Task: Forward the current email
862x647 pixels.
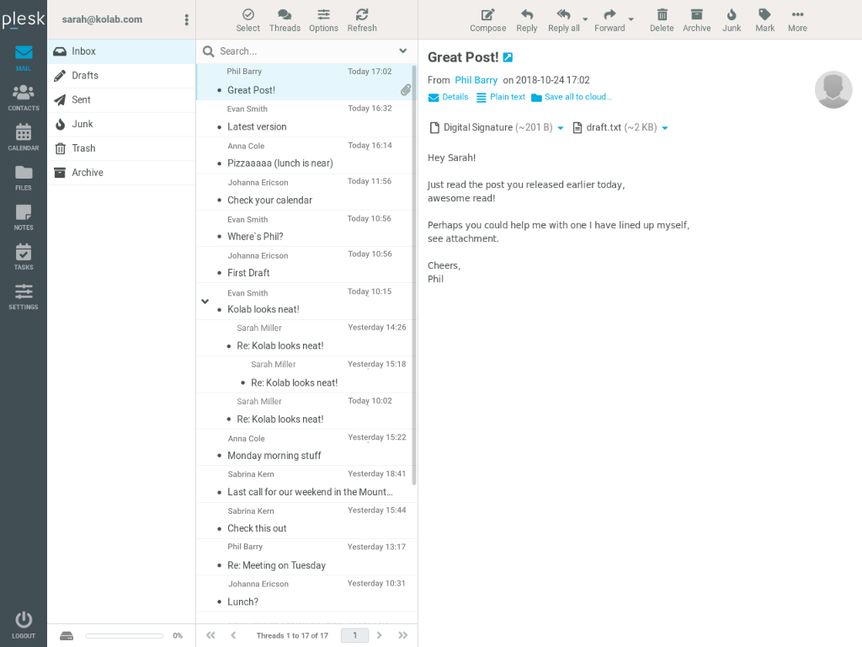Action: pos(609,19)
